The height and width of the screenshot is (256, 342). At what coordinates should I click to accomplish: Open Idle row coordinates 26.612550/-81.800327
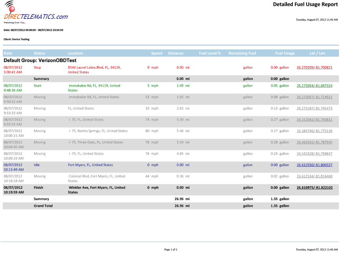314,165
